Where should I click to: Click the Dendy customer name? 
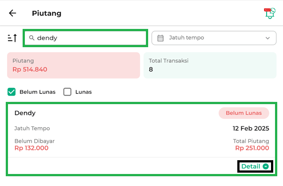[x=25, y=113]
